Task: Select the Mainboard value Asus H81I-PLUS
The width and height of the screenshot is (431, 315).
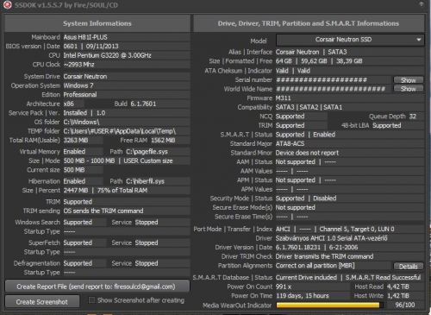Action: pos(85,37)
